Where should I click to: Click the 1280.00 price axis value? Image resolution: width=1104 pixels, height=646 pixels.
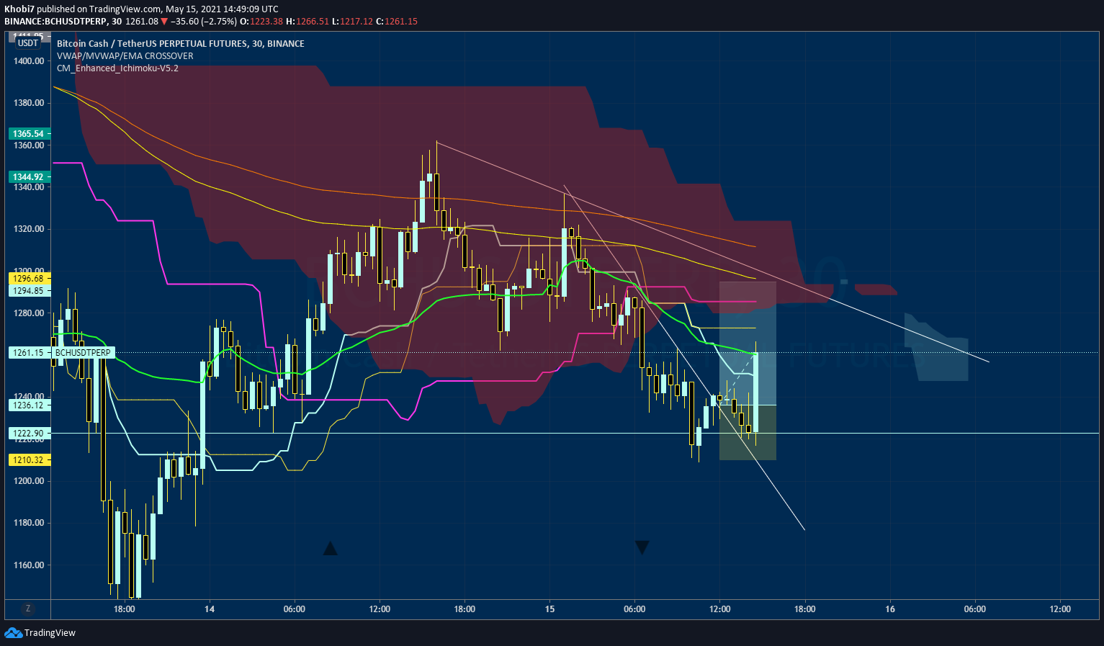(29, 313)
